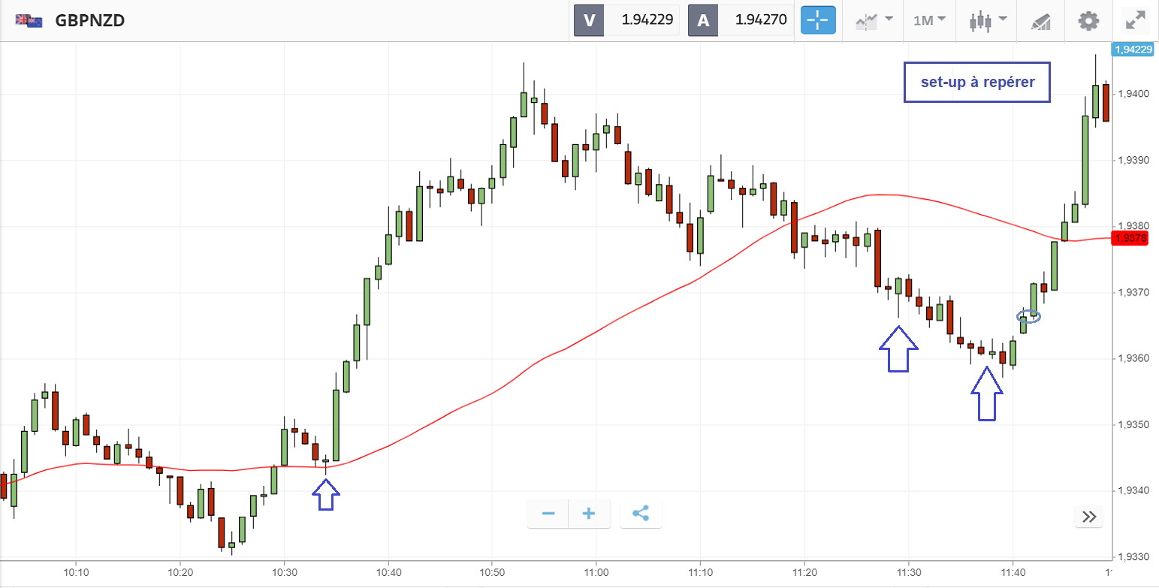
Task: Select the 'set-up à repérer' annotation box
Action: (976, 82)
